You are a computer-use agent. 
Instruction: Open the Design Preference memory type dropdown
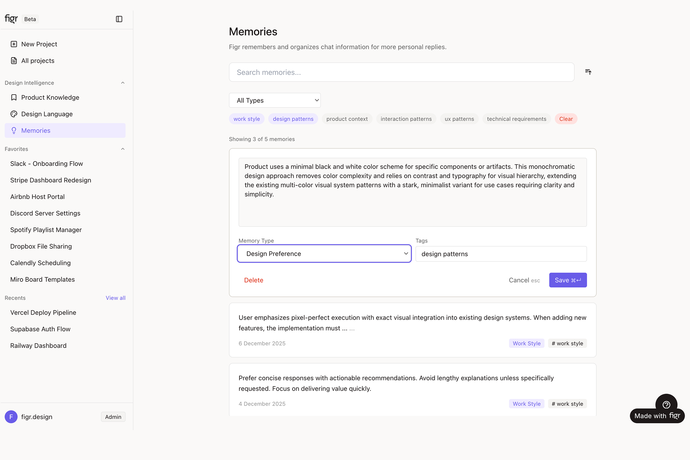(x=324, y=254)
